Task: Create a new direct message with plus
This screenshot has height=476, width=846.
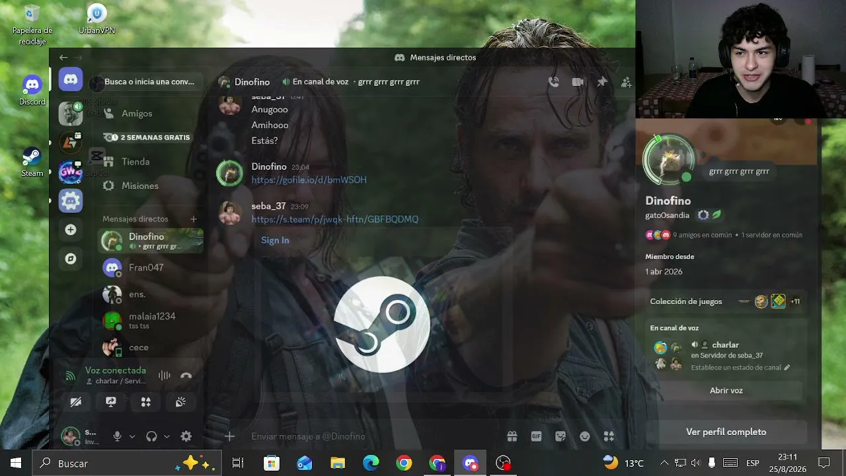Action: 194,219
